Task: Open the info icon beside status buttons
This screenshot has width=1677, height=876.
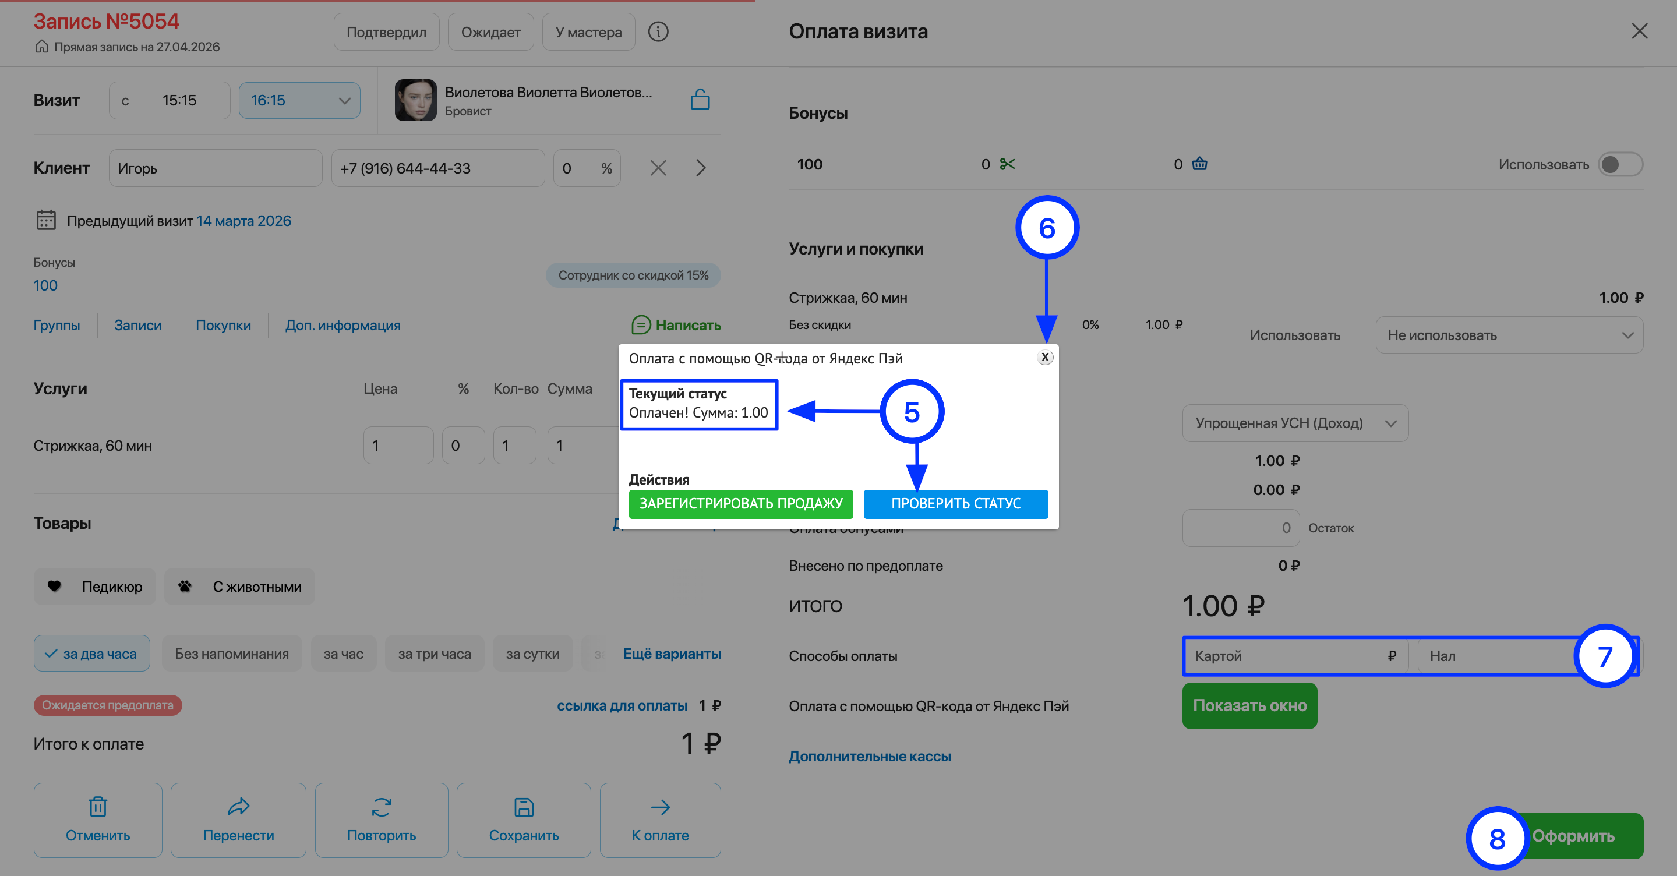Action: (x=658, y=32)
